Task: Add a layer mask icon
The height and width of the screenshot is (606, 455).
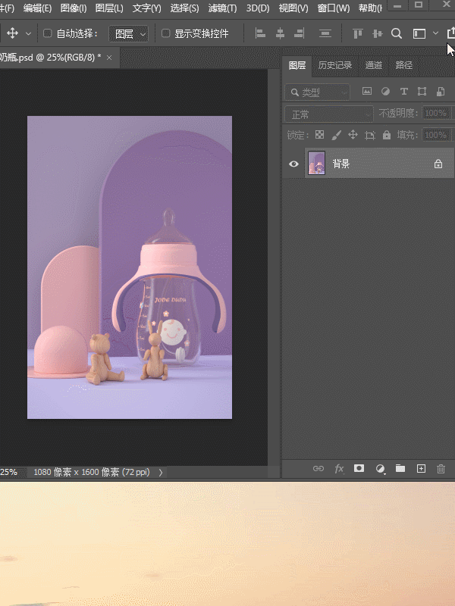Action: click(359, 468)
